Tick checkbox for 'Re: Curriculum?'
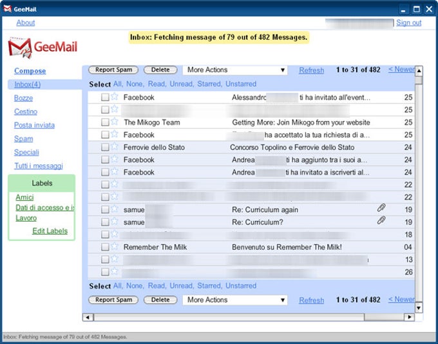Screen dimensions: 438x344 105,222
